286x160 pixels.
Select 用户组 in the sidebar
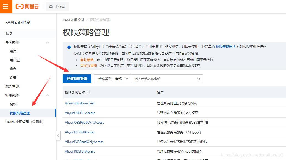pos(15,60)
